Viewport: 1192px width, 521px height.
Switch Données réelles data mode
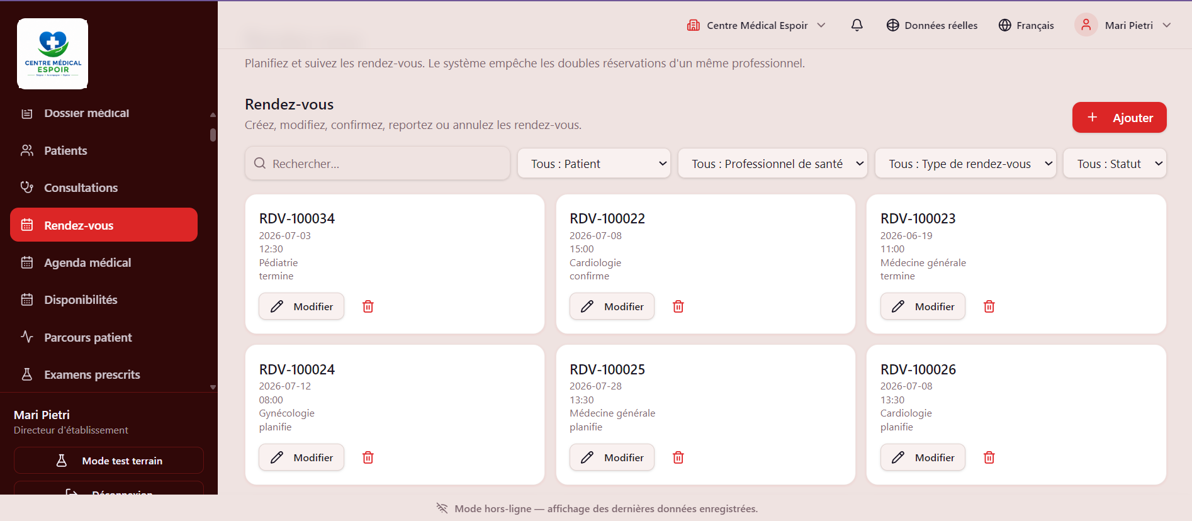tap(932, 25)
